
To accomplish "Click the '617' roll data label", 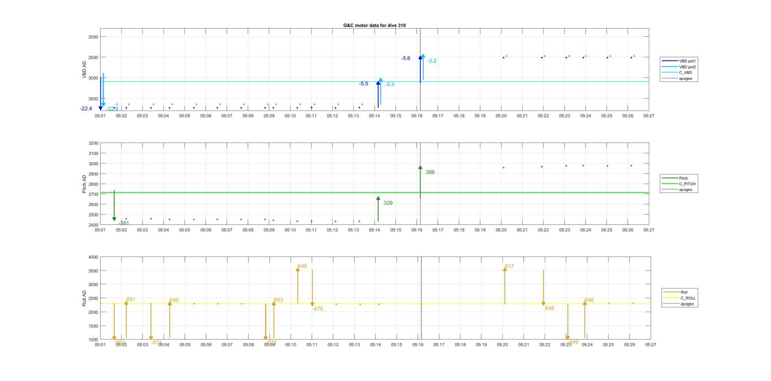I will coord(509,266).
